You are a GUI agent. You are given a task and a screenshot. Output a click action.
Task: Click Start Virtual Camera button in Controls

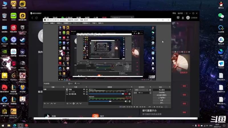[162, 95]
